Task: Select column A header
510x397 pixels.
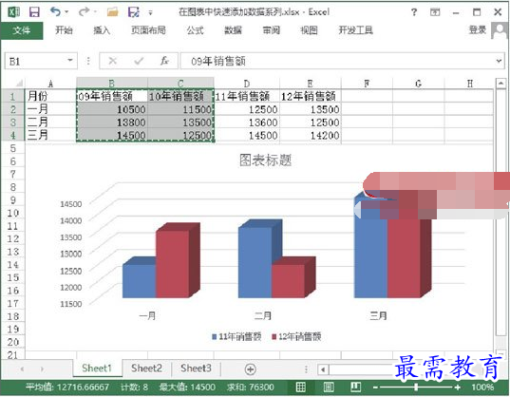Action: [50, 84]
